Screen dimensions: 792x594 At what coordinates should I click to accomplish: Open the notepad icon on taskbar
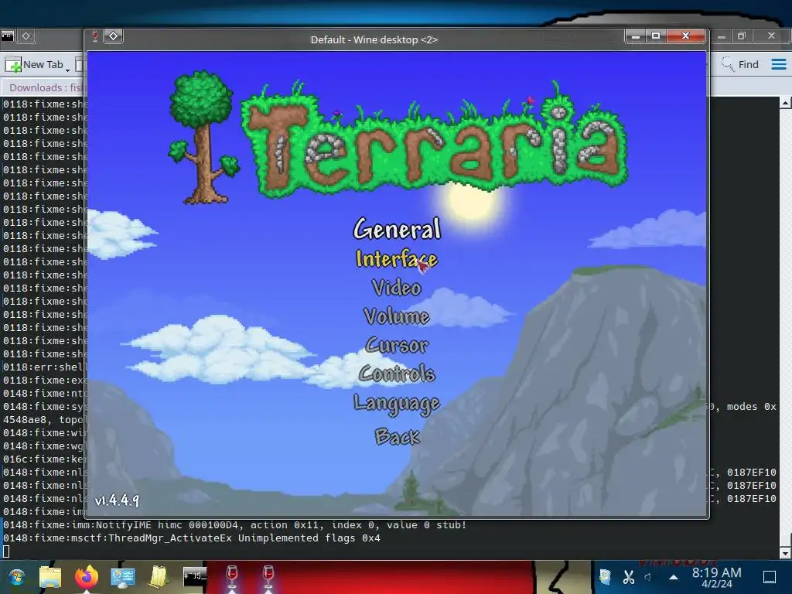click(x=159, y=577)
